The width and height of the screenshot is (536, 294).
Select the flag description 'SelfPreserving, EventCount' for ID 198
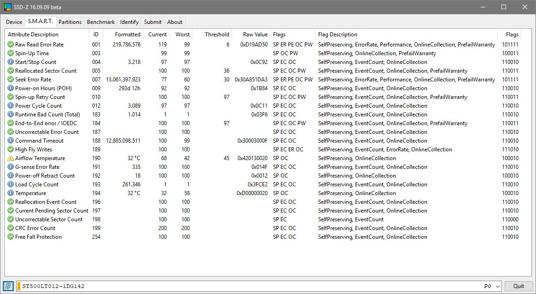[351, 219]
